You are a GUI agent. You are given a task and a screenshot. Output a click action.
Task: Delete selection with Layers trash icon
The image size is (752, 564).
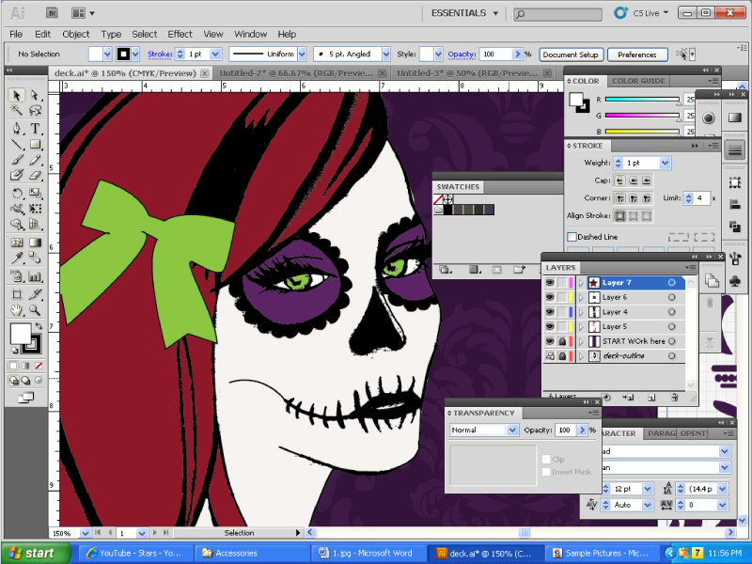point(674,397)
